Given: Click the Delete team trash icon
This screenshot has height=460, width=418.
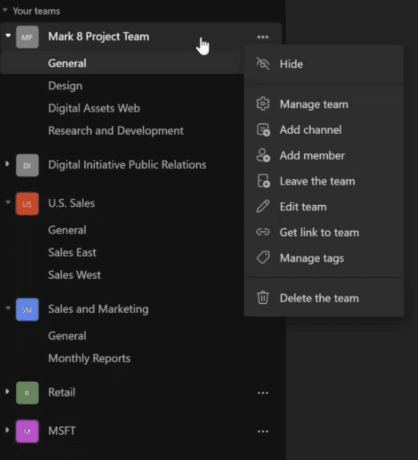Looking at the screenshot, I should click(x=263, y=298).
